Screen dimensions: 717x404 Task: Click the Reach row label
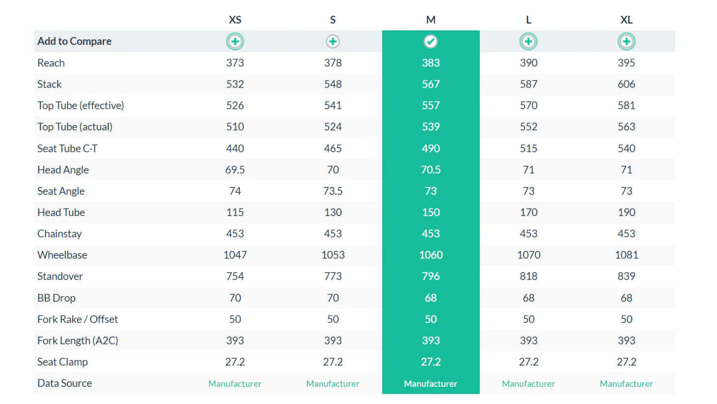(x=51, y=63)
